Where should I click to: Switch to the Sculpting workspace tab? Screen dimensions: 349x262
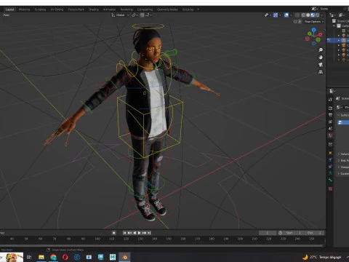click(x=40, y=9)
